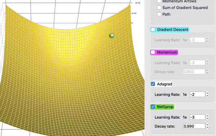The image size is (216, 136).
Task: Click the Momentum decay rate stepper
Action: click(207, 72)
